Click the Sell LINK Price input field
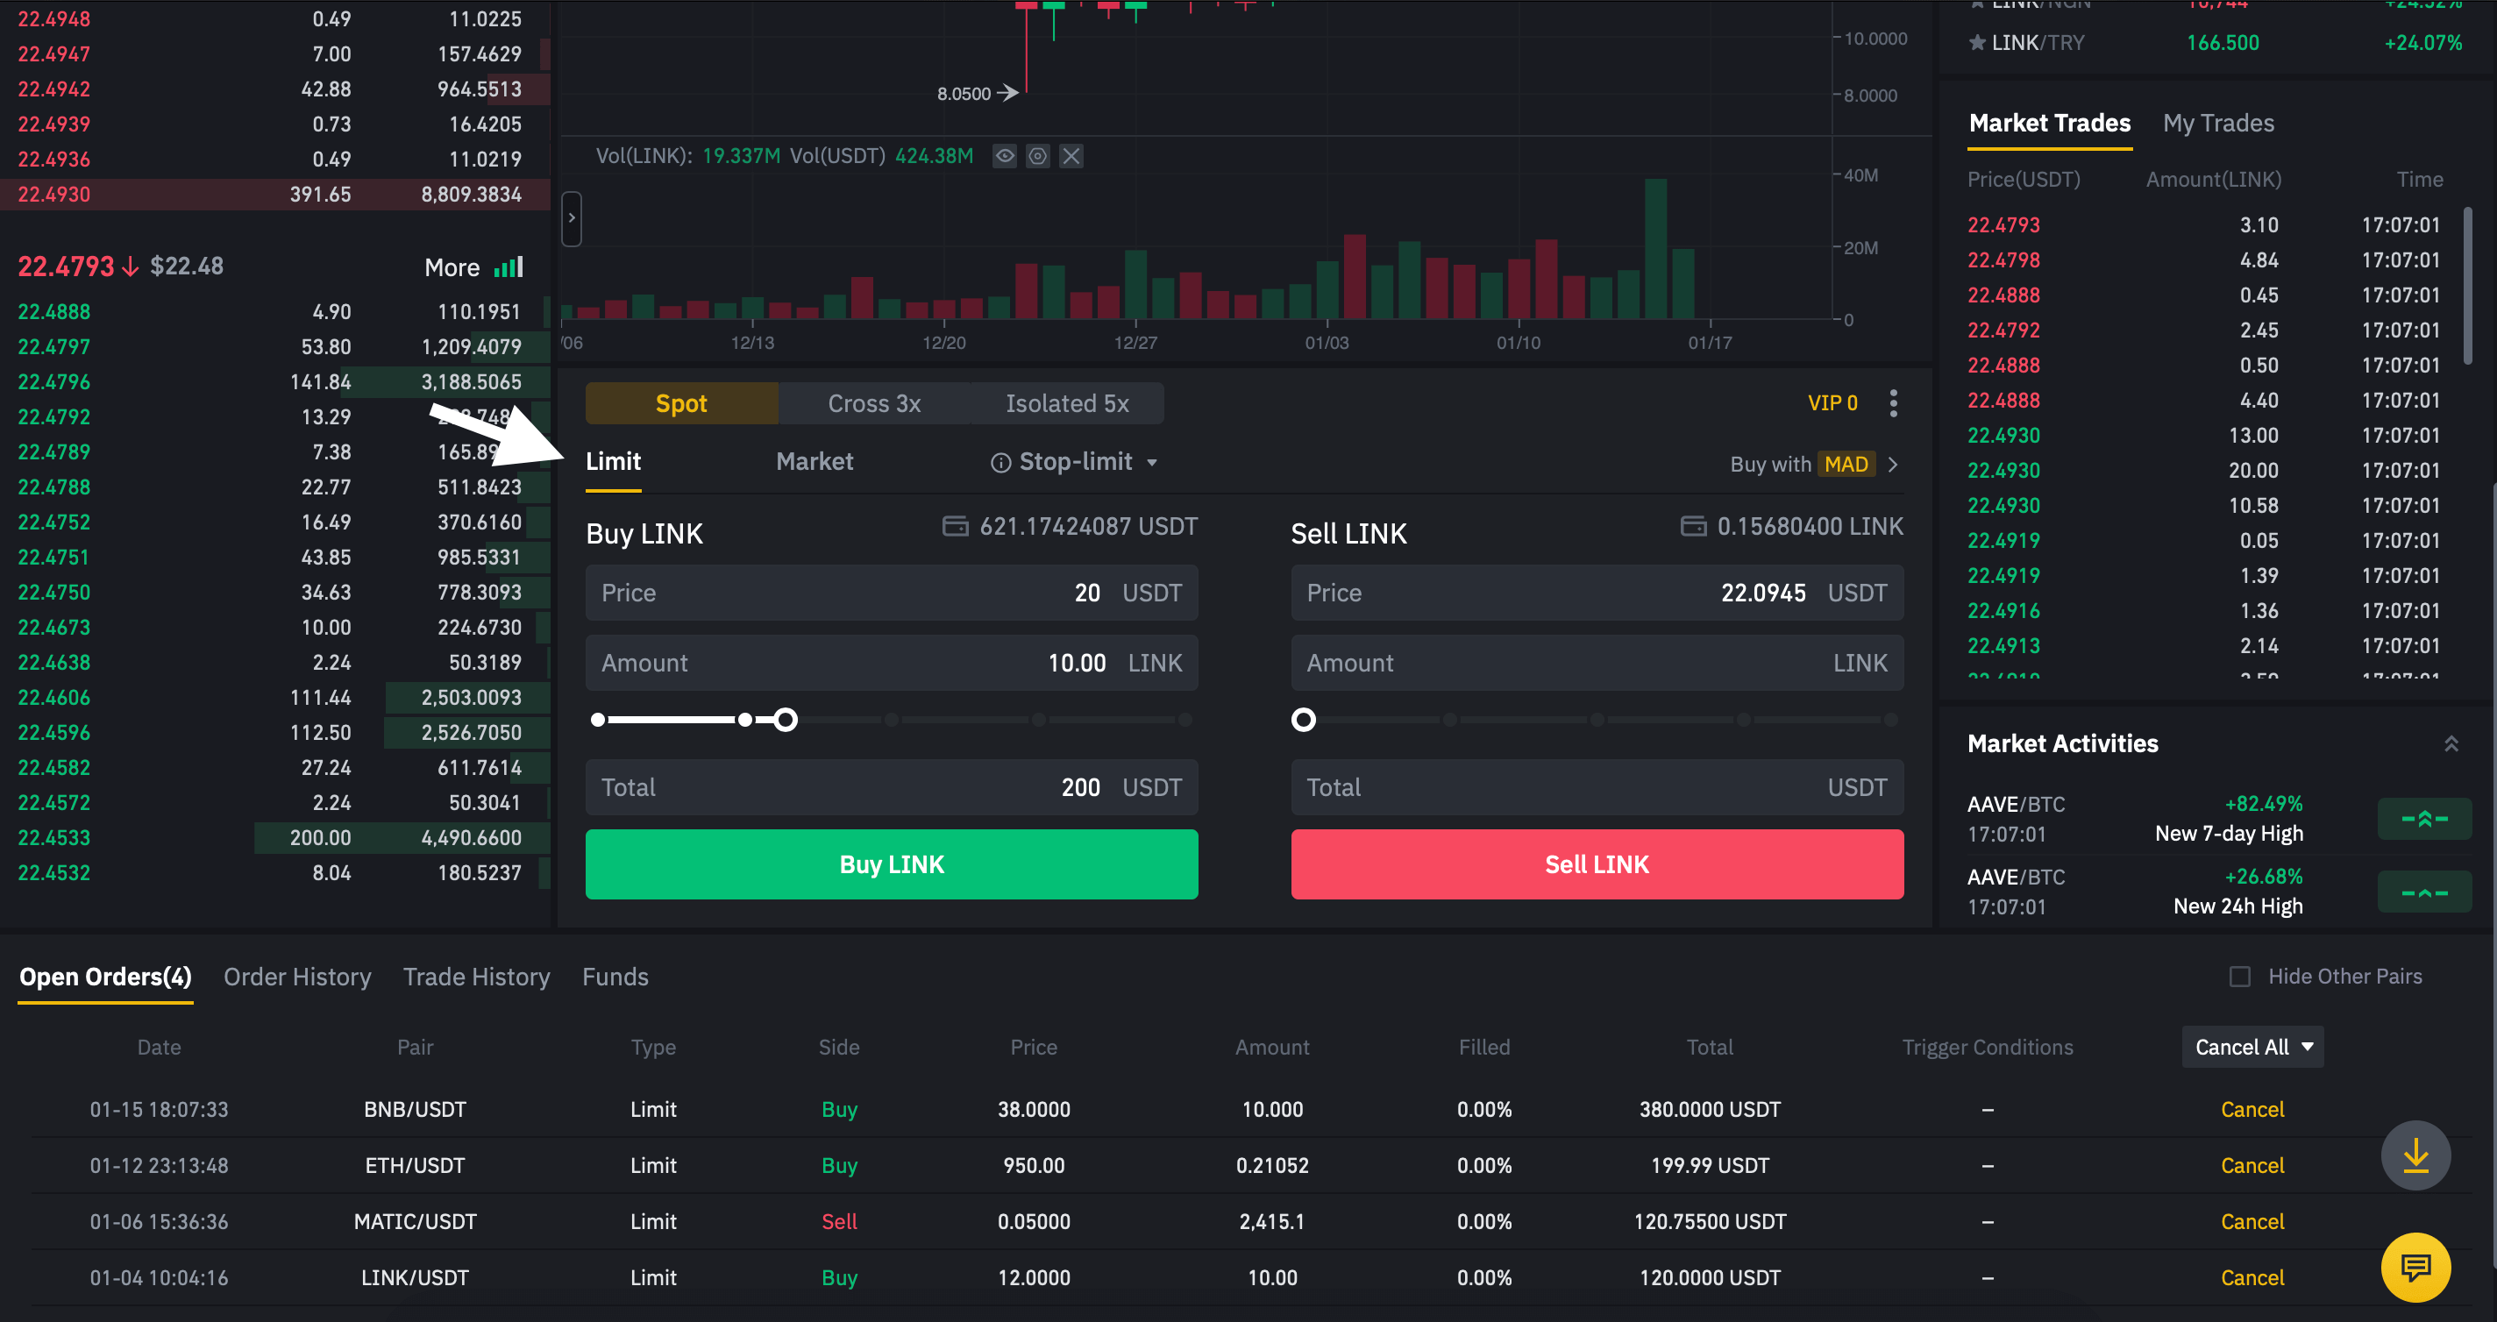Image resolution: width=2497 pixels, height=1322 pixels. [1597, 593]
